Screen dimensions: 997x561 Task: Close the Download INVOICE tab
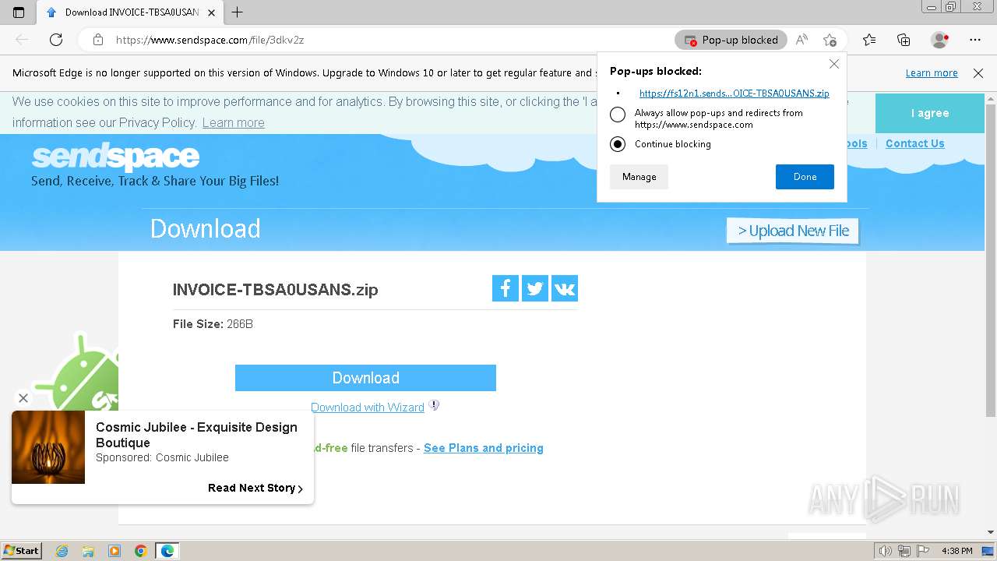pyautogui.click(x=211, y=12)
